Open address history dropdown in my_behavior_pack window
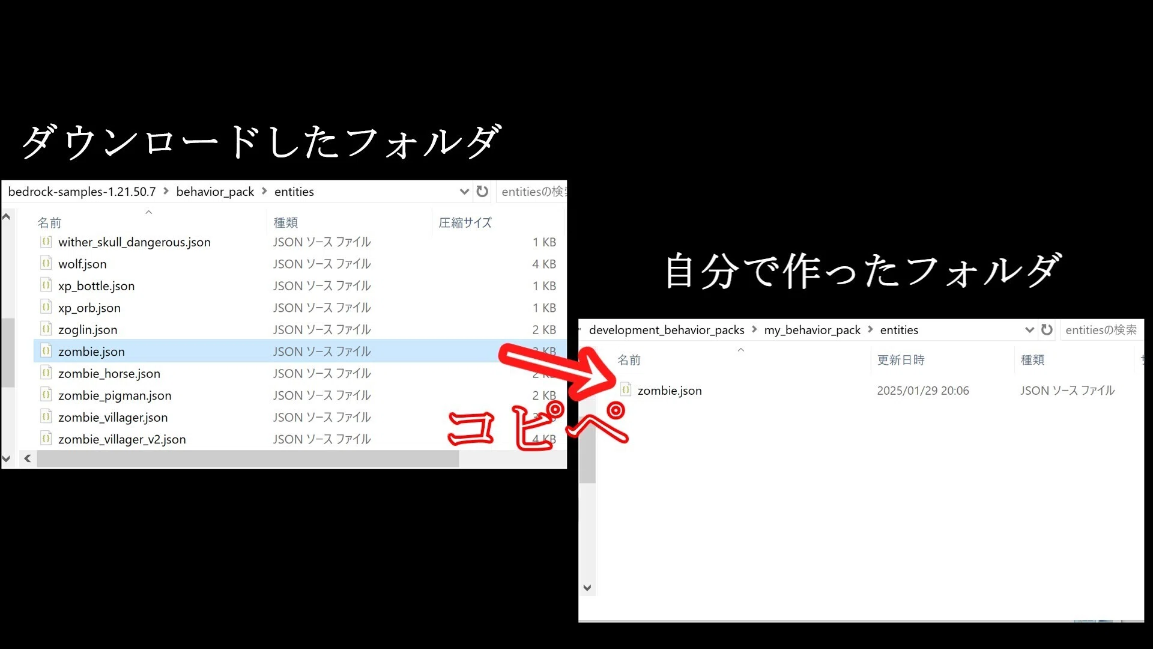The width and height of the screenshot is (1153, 649). click(1029, 330)
